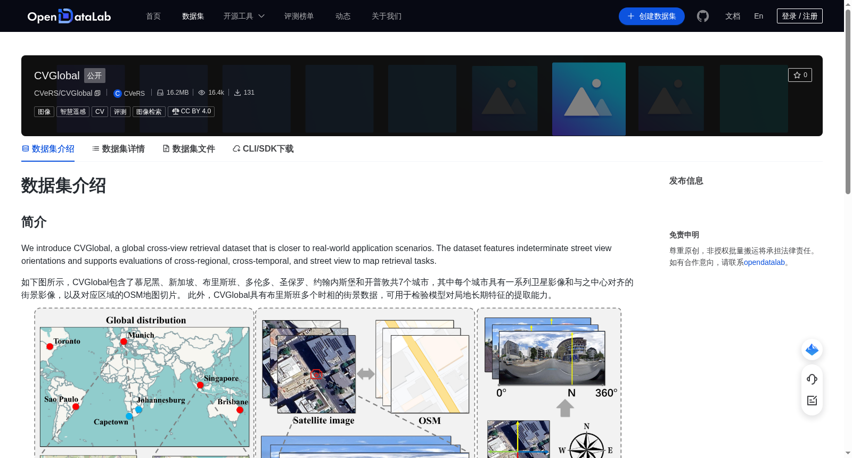Image resolution: width=852 pixels, height=458 pixels.
Task: Expand the 开源工具 dropdown menu
Action: pyautogui.click(x=244, y=16)
